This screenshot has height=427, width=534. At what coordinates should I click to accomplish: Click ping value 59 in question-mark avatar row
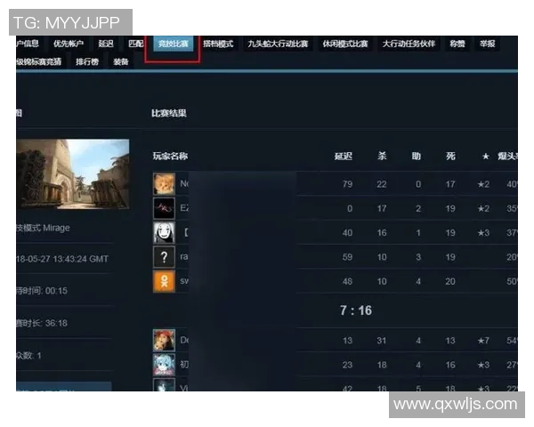(347, 257)
